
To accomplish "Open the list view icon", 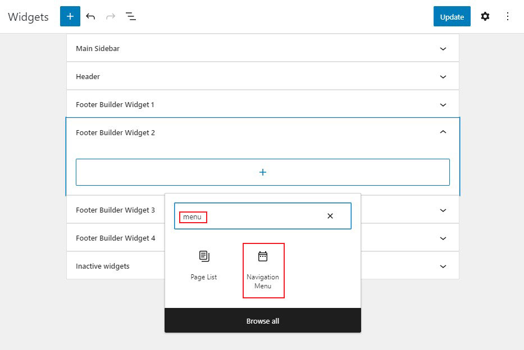I will (x=131, y=16).
